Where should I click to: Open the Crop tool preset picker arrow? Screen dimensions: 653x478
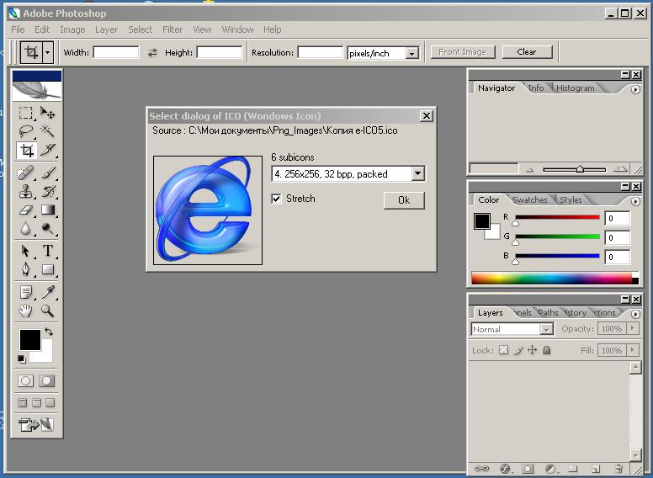[47, 52]
